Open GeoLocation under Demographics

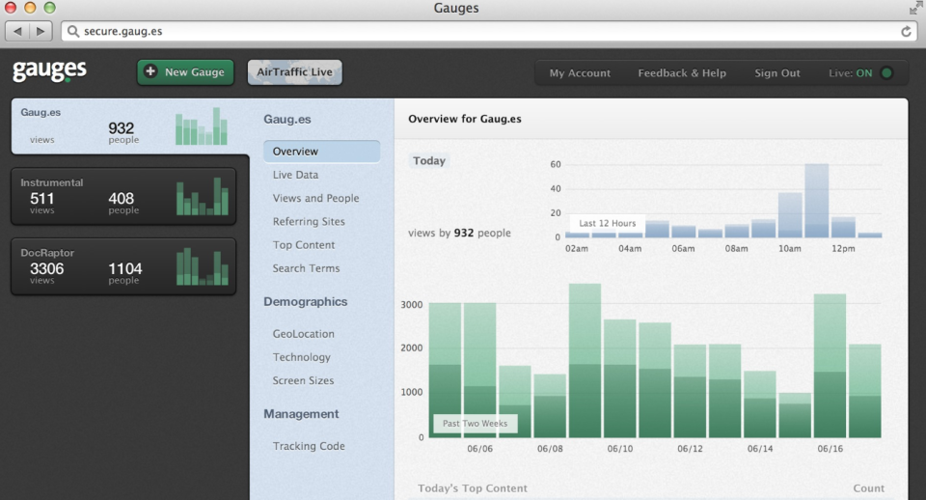pos(304,334)
